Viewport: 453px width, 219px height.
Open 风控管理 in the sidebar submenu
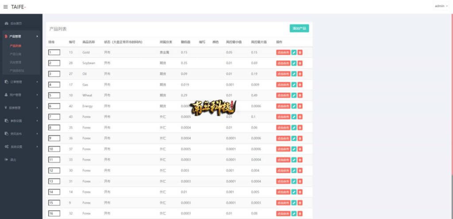click(x=15, y=62)
